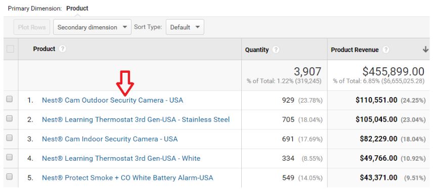
Task: Open Nest Learning Thermostat White link
Action: [121, 159]
